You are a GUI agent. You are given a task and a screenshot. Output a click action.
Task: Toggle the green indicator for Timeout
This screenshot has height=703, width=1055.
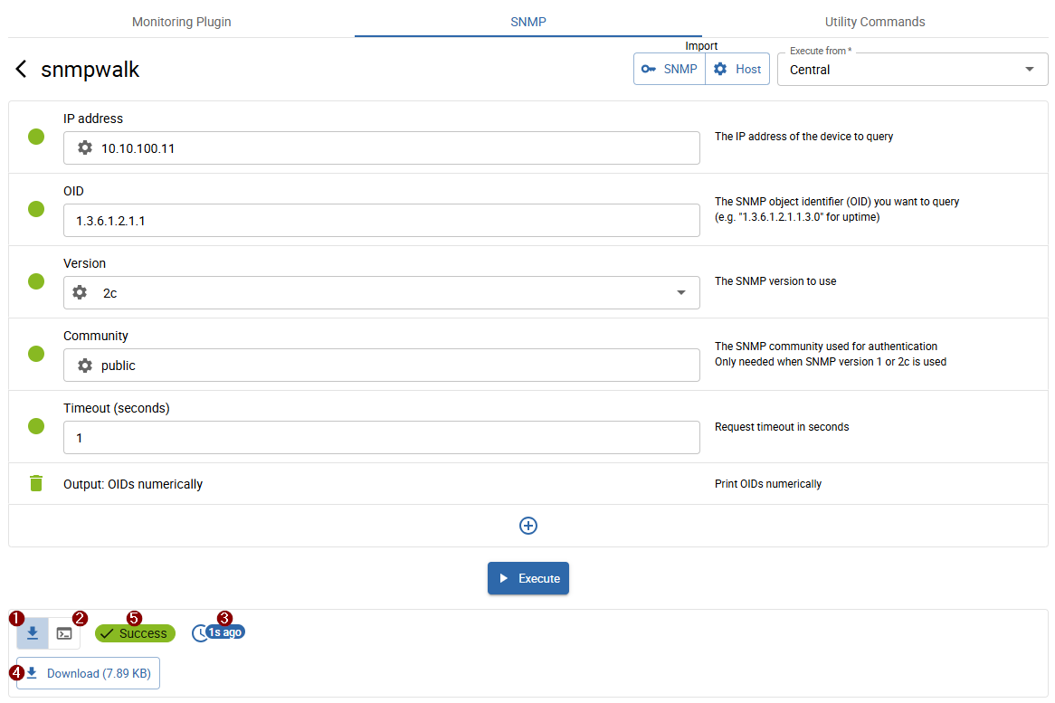[x=36, y=426]
